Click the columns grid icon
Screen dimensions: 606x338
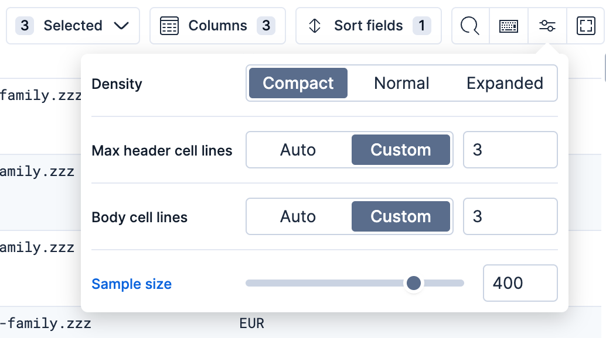[169, 26]
